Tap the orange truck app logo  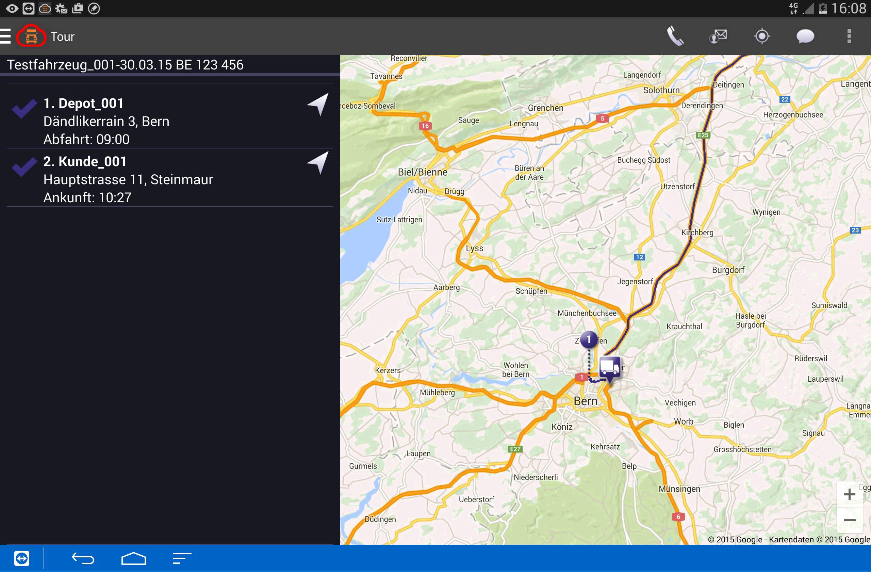[31, 36]
